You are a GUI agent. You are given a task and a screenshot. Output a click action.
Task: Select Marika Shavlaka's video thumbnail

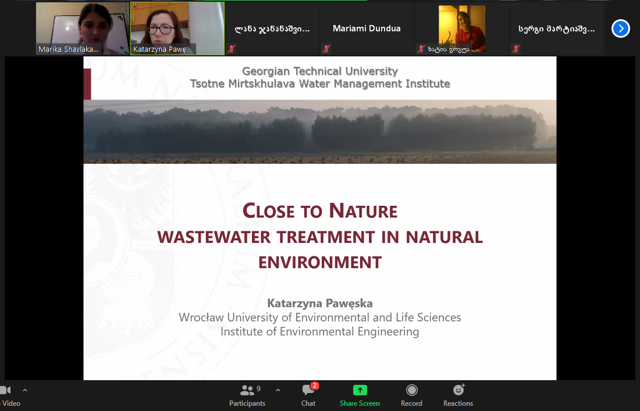click(83, 28)
